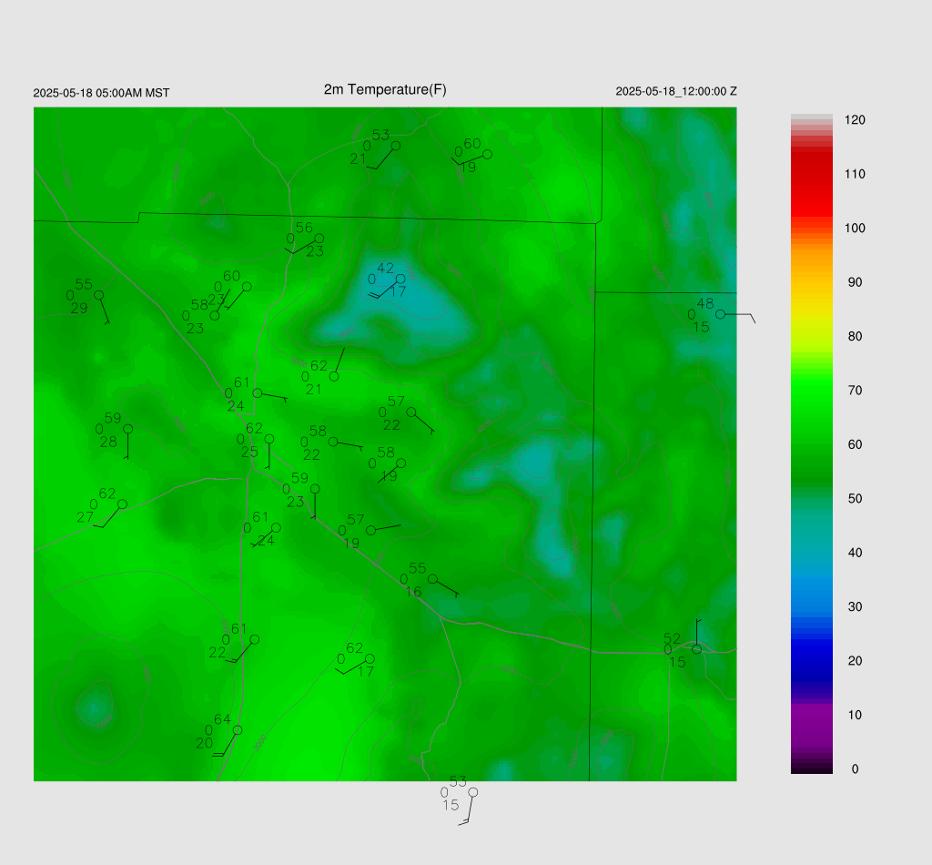Pick the yellow band beside 80 on colorbar
Image resolution: width=932 pixels, height=865 pixels.
coord(811,337)
